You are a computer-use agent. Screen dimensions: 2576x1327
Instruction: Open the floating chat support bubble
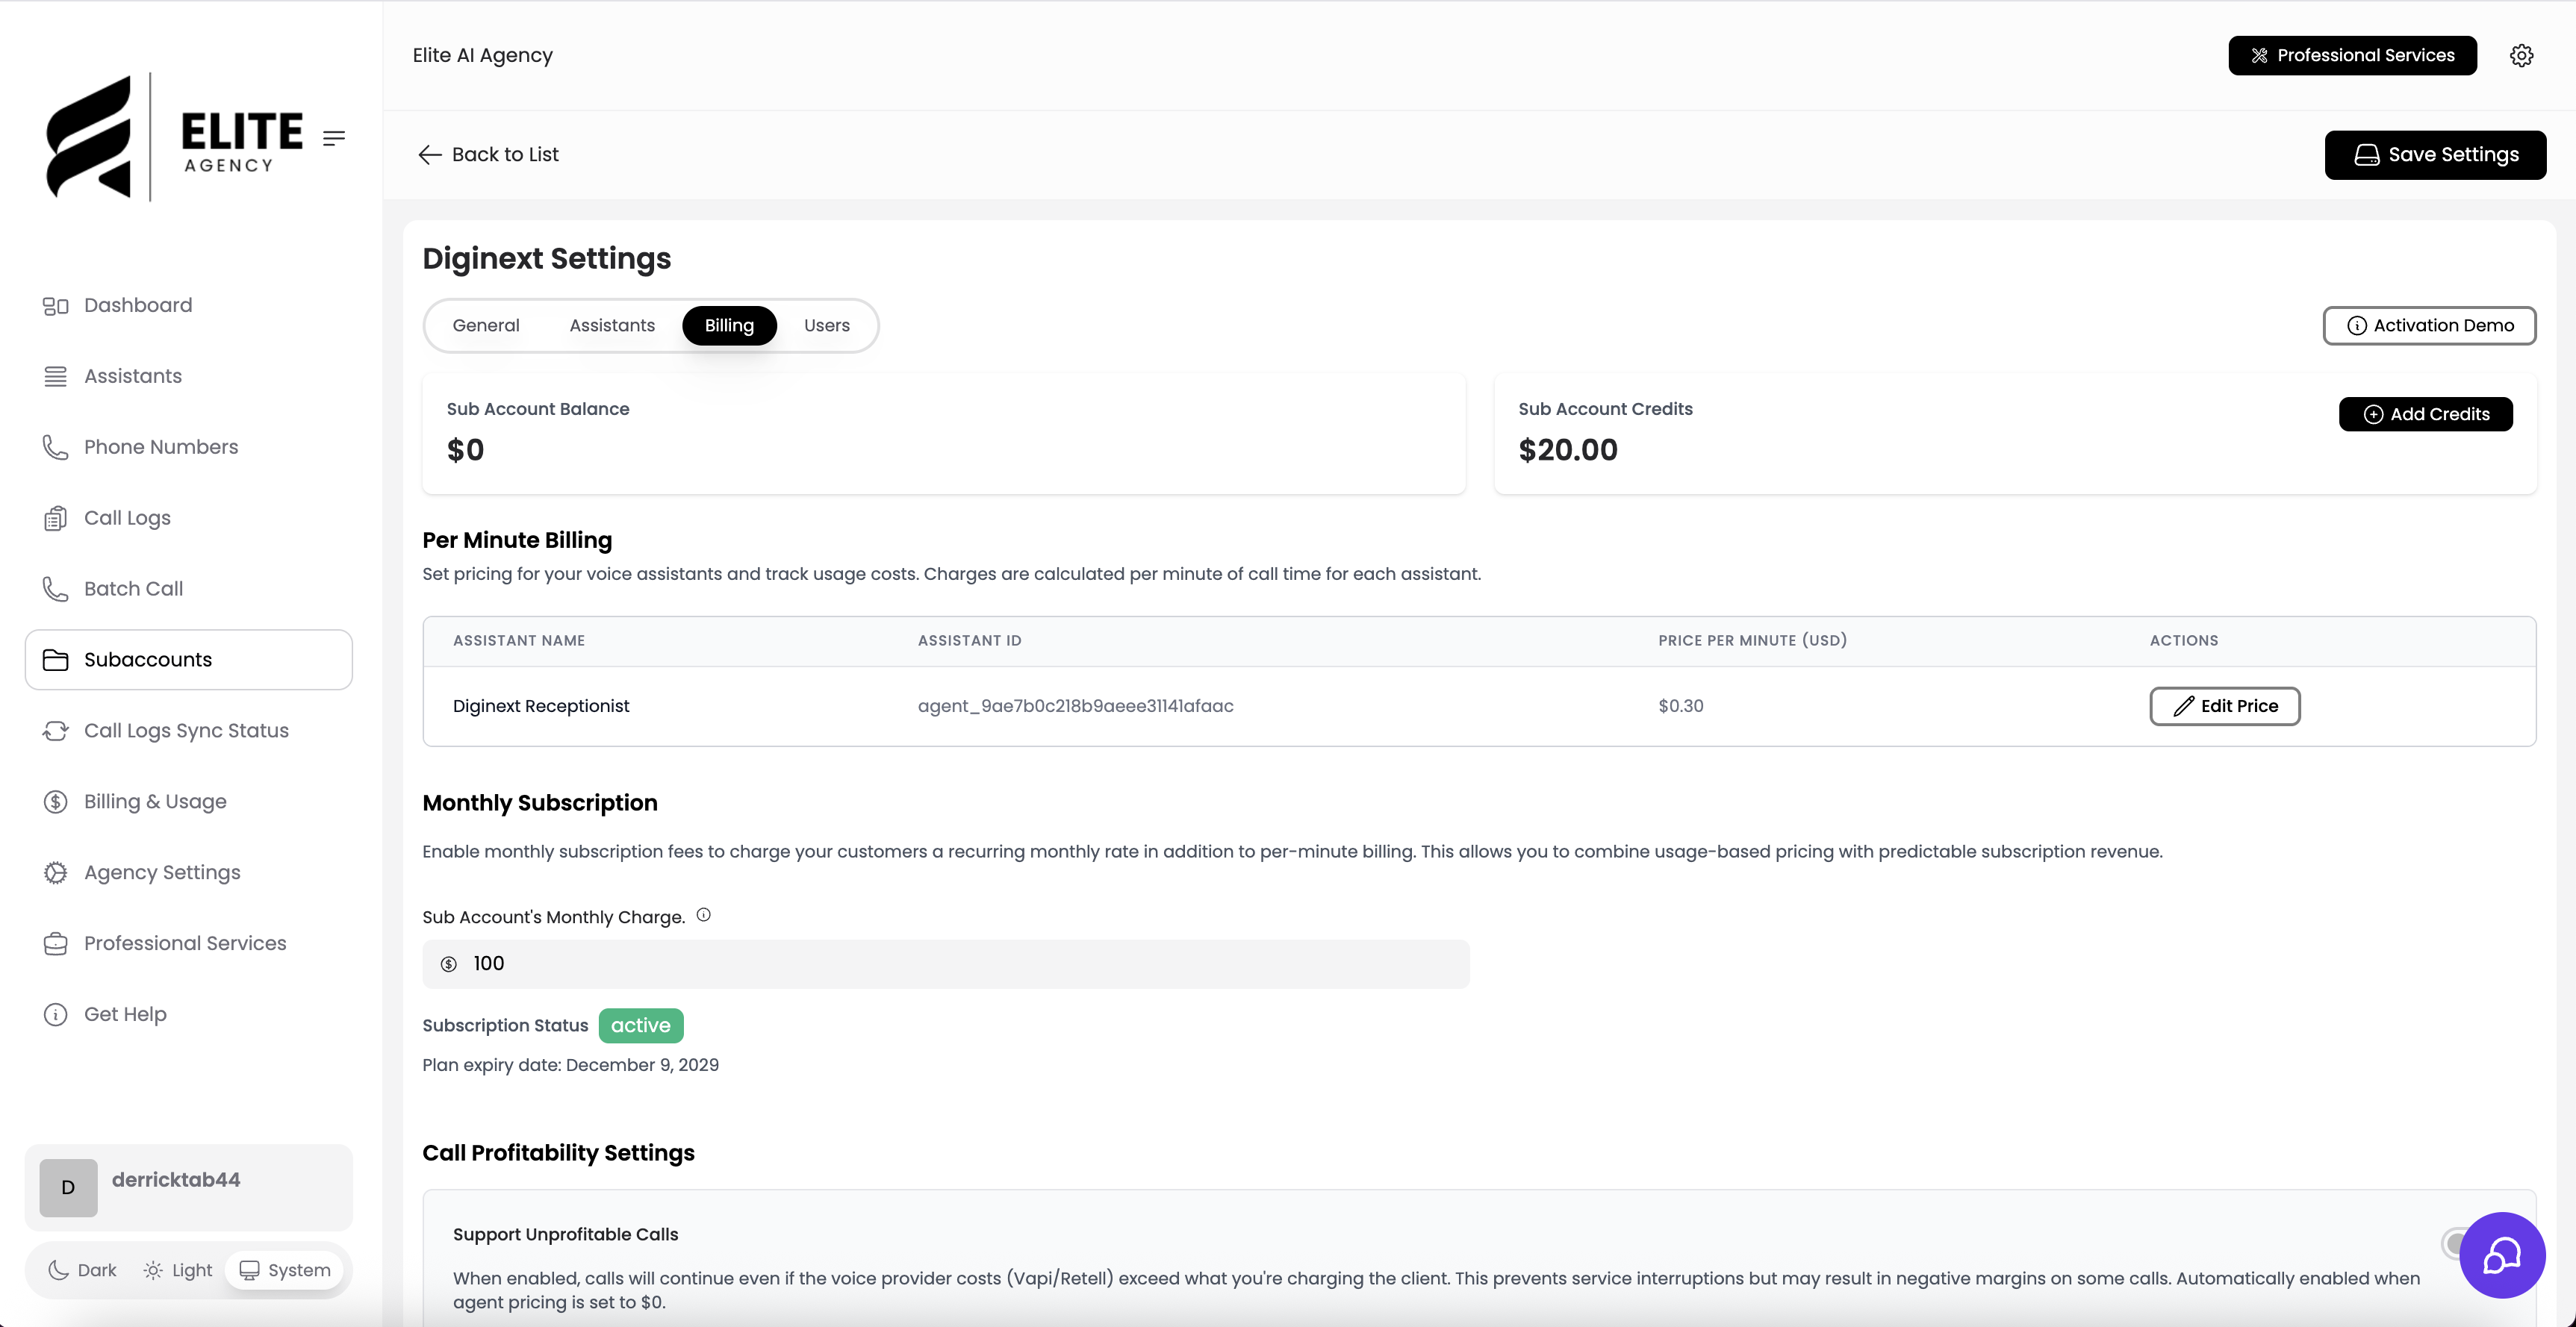tap(2501, 1255)
